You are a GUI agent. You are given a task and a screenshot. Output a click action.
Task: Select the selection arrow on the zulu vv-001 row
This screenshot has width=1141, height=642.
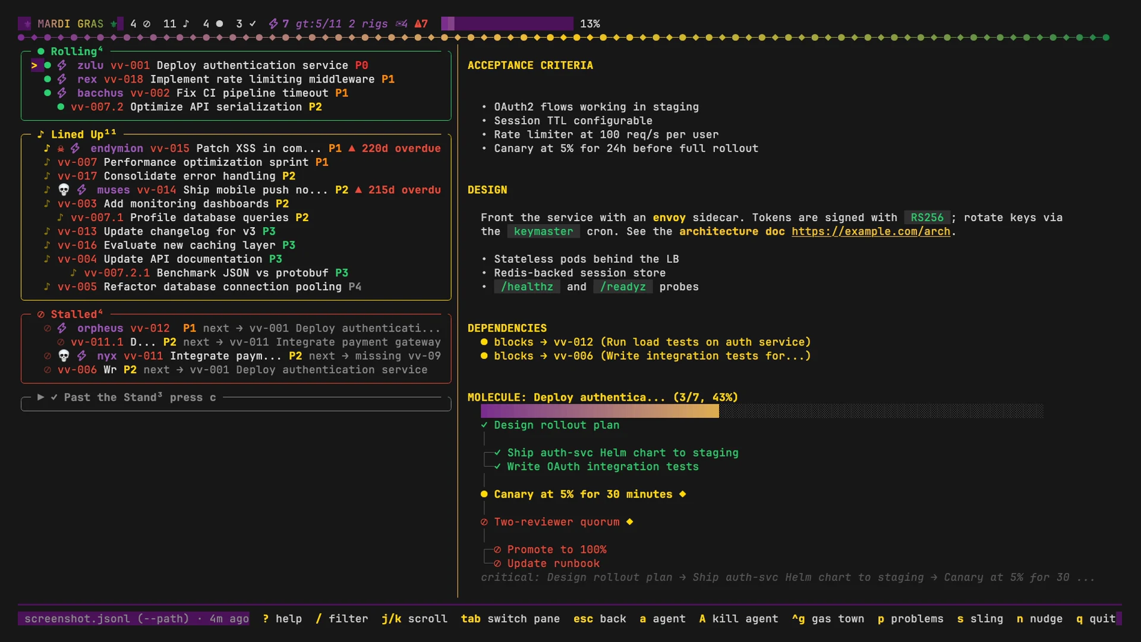[34, 65]
